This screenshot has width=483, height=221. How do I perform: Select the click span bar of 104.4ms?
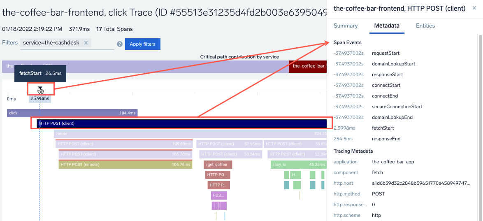[x=72, y=113]
